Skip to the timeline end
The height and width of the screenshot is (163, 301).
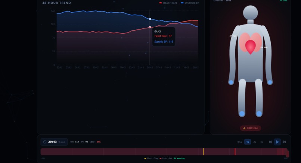[x=284, y=142]
